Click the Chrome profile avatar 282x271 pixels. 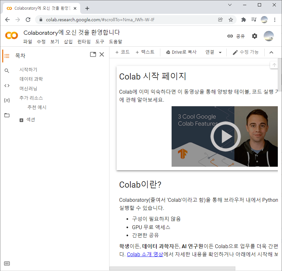pyautogui.click(x=264, y=20)
